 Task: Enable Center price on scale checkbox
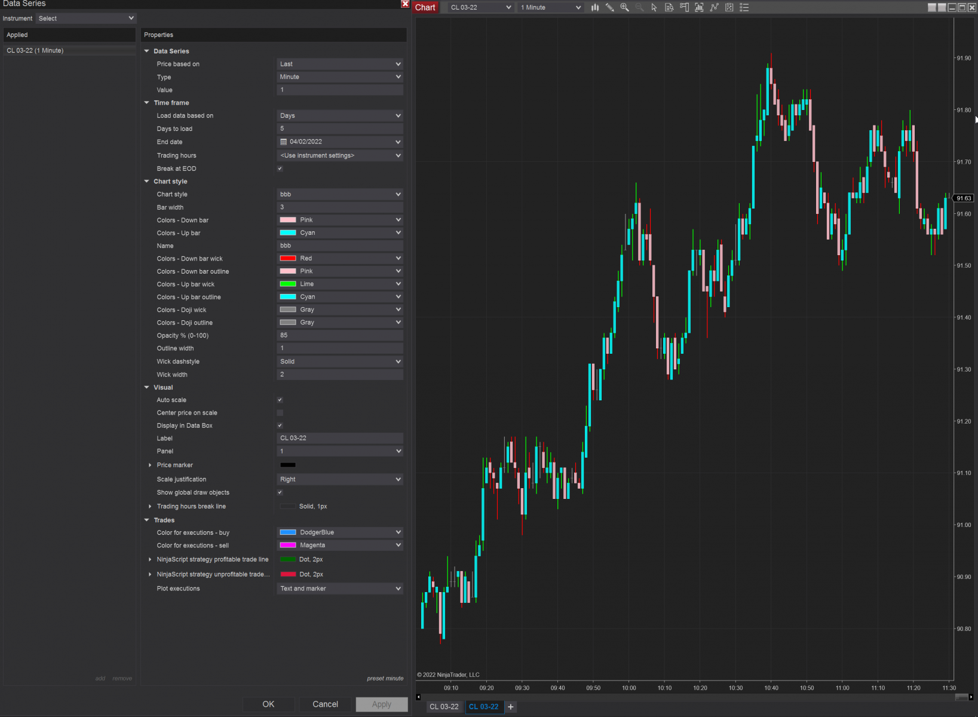pos(280,413)
